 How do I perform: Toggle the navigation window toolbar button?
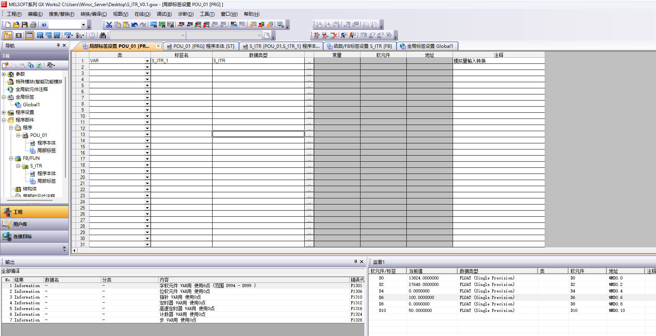click(8, 36)
